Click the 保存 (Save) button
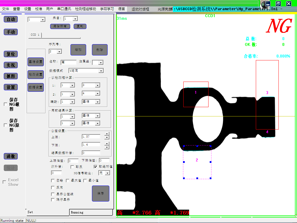Screen dimensions: 297x223 101,193
